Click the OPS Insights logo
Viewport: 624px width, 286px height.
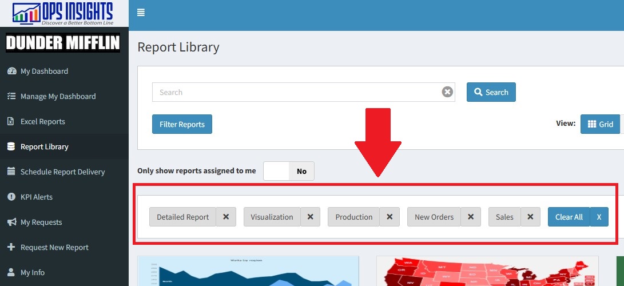tap(63, 13)
